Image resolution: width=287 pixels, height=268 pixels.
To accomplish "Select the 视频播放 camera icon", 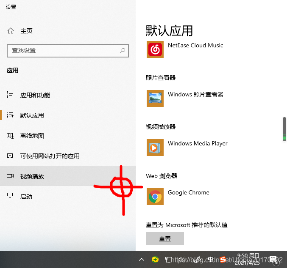I will pos(10,176).
